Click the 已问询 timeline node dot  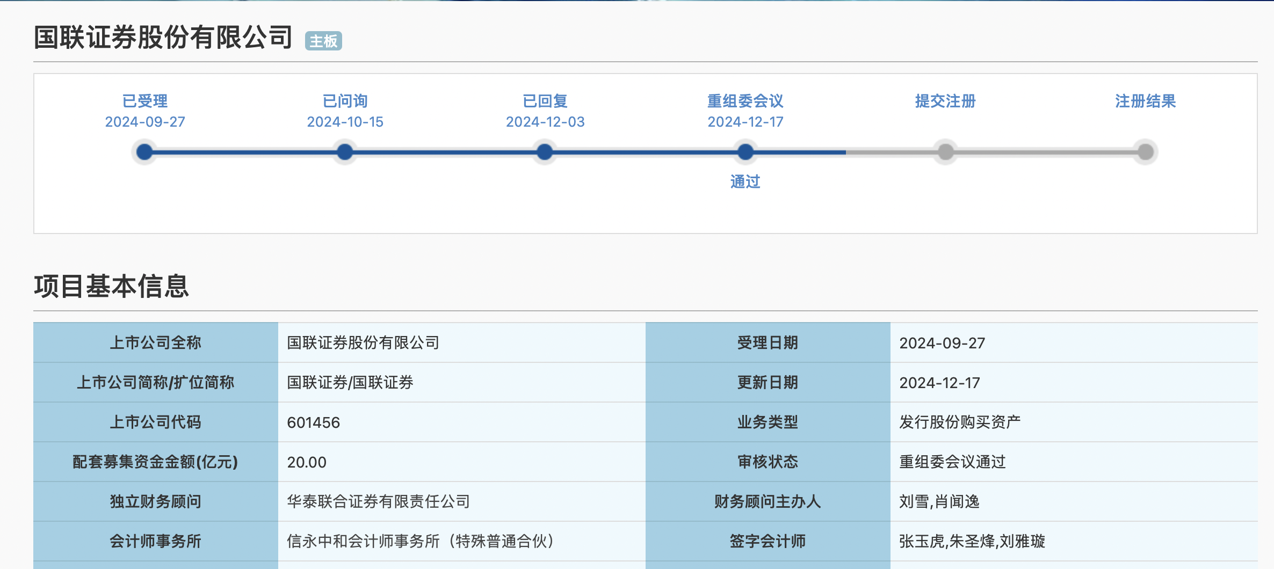(x=345, y=152)
